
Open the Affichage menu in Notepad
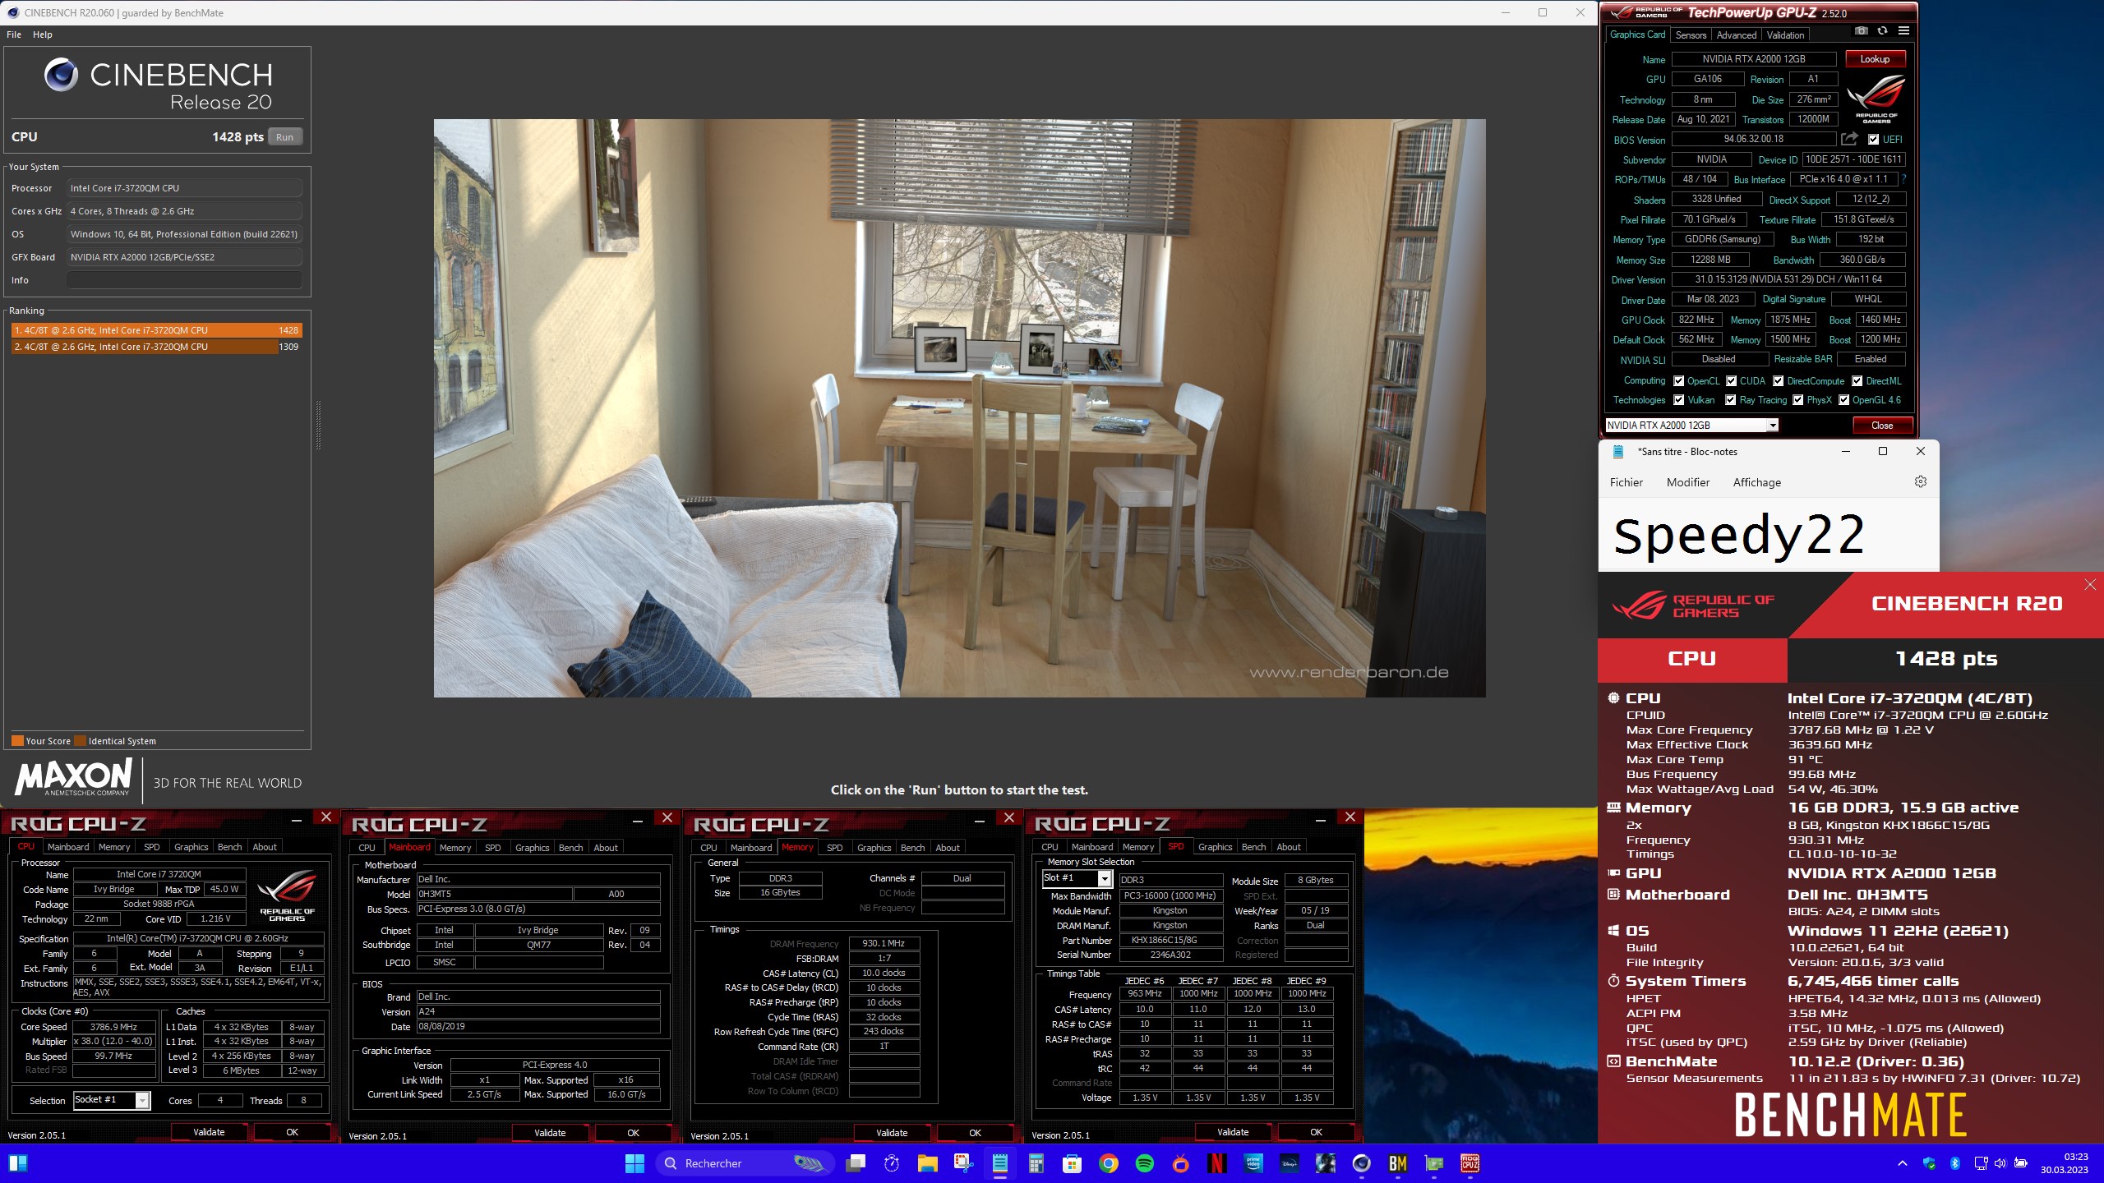(1756, 482)
